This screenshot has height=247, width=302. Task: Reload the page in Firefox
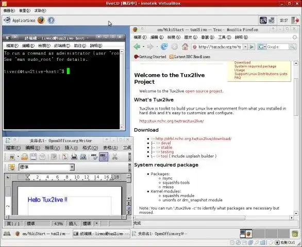[x=164, y=46]
